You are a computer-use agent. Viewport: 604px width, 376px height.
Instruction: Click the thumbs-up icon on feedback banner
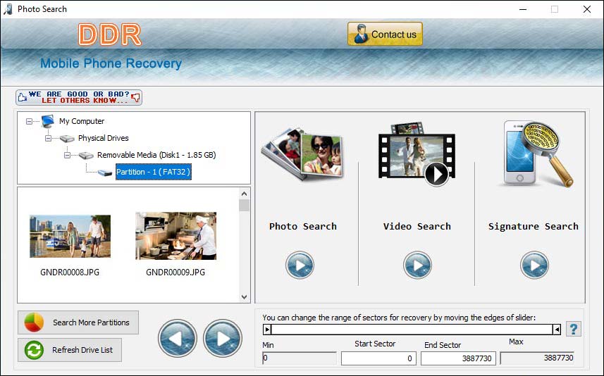(x=23, y=96)
